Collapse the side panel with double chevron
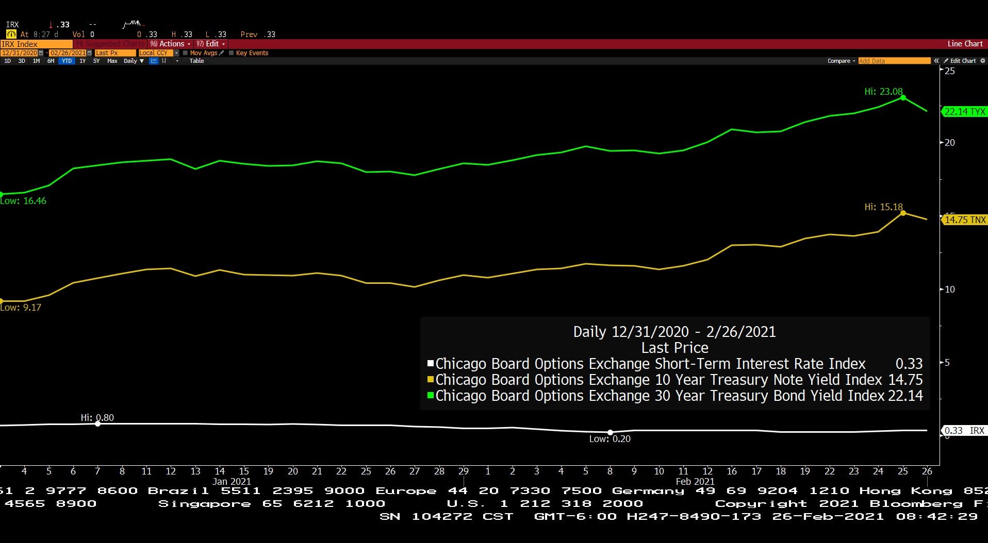 pos(936,61)
